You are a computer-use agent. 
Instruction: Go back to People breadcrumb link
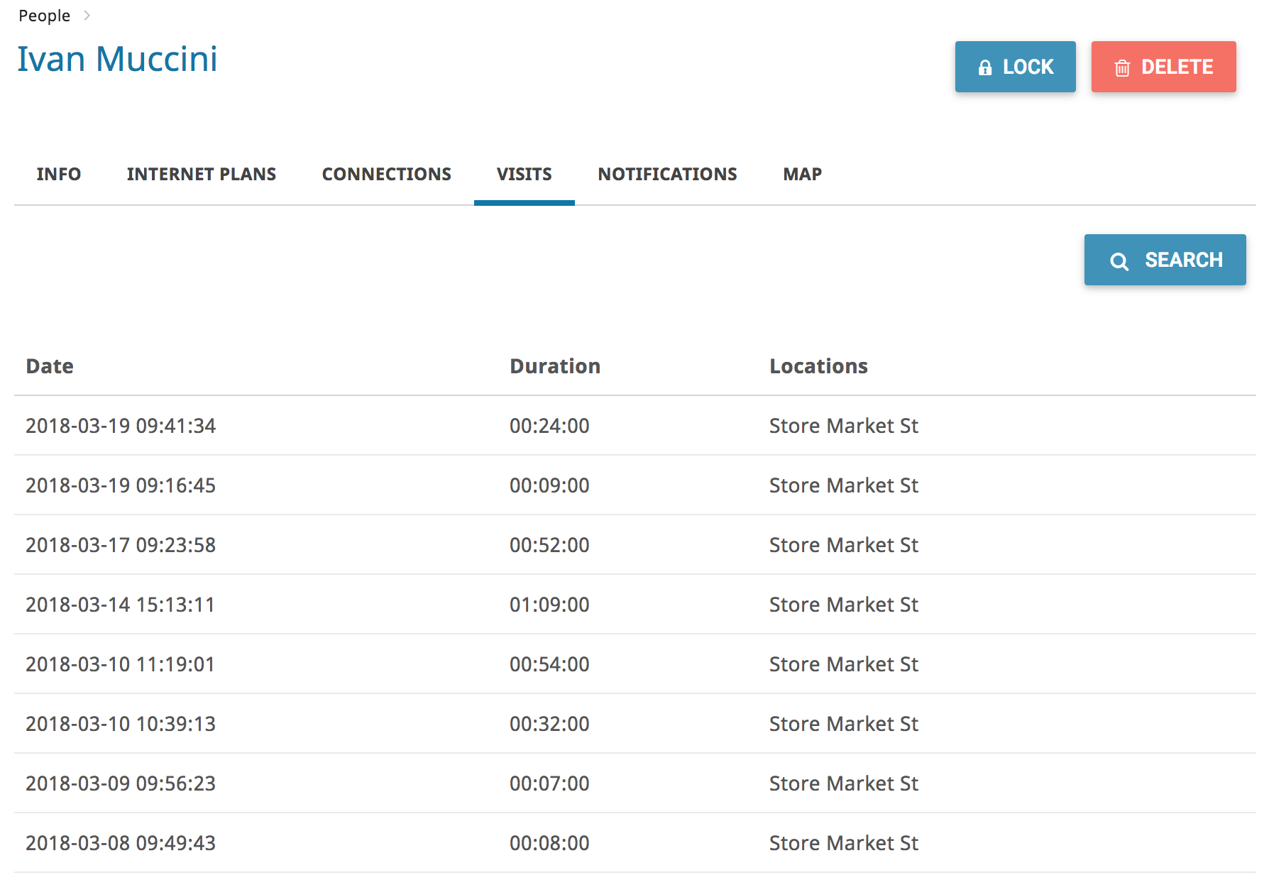coord(44,16)
